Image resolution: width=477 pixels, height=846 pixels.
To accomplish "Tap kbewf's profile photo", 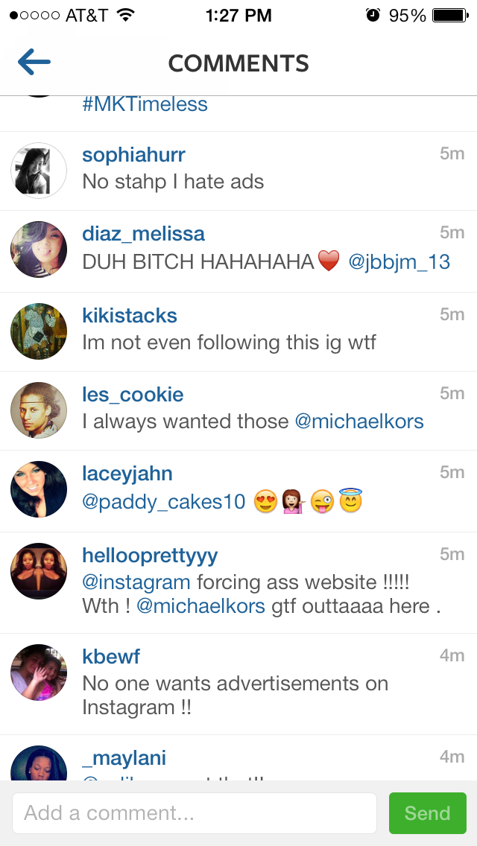I will pyautogui.click(x=39, y=672).
